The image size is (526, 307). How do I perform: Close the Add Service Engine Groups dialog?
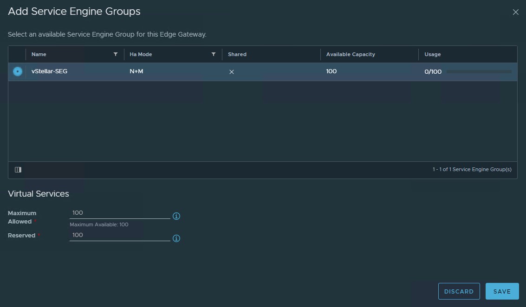pos(515,13)
